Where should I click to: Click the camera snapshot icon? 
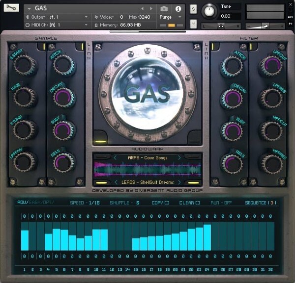coord(164,9)
